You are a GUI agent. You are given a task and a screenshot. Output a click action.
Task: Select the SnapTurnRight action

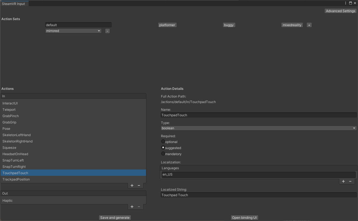73,167
